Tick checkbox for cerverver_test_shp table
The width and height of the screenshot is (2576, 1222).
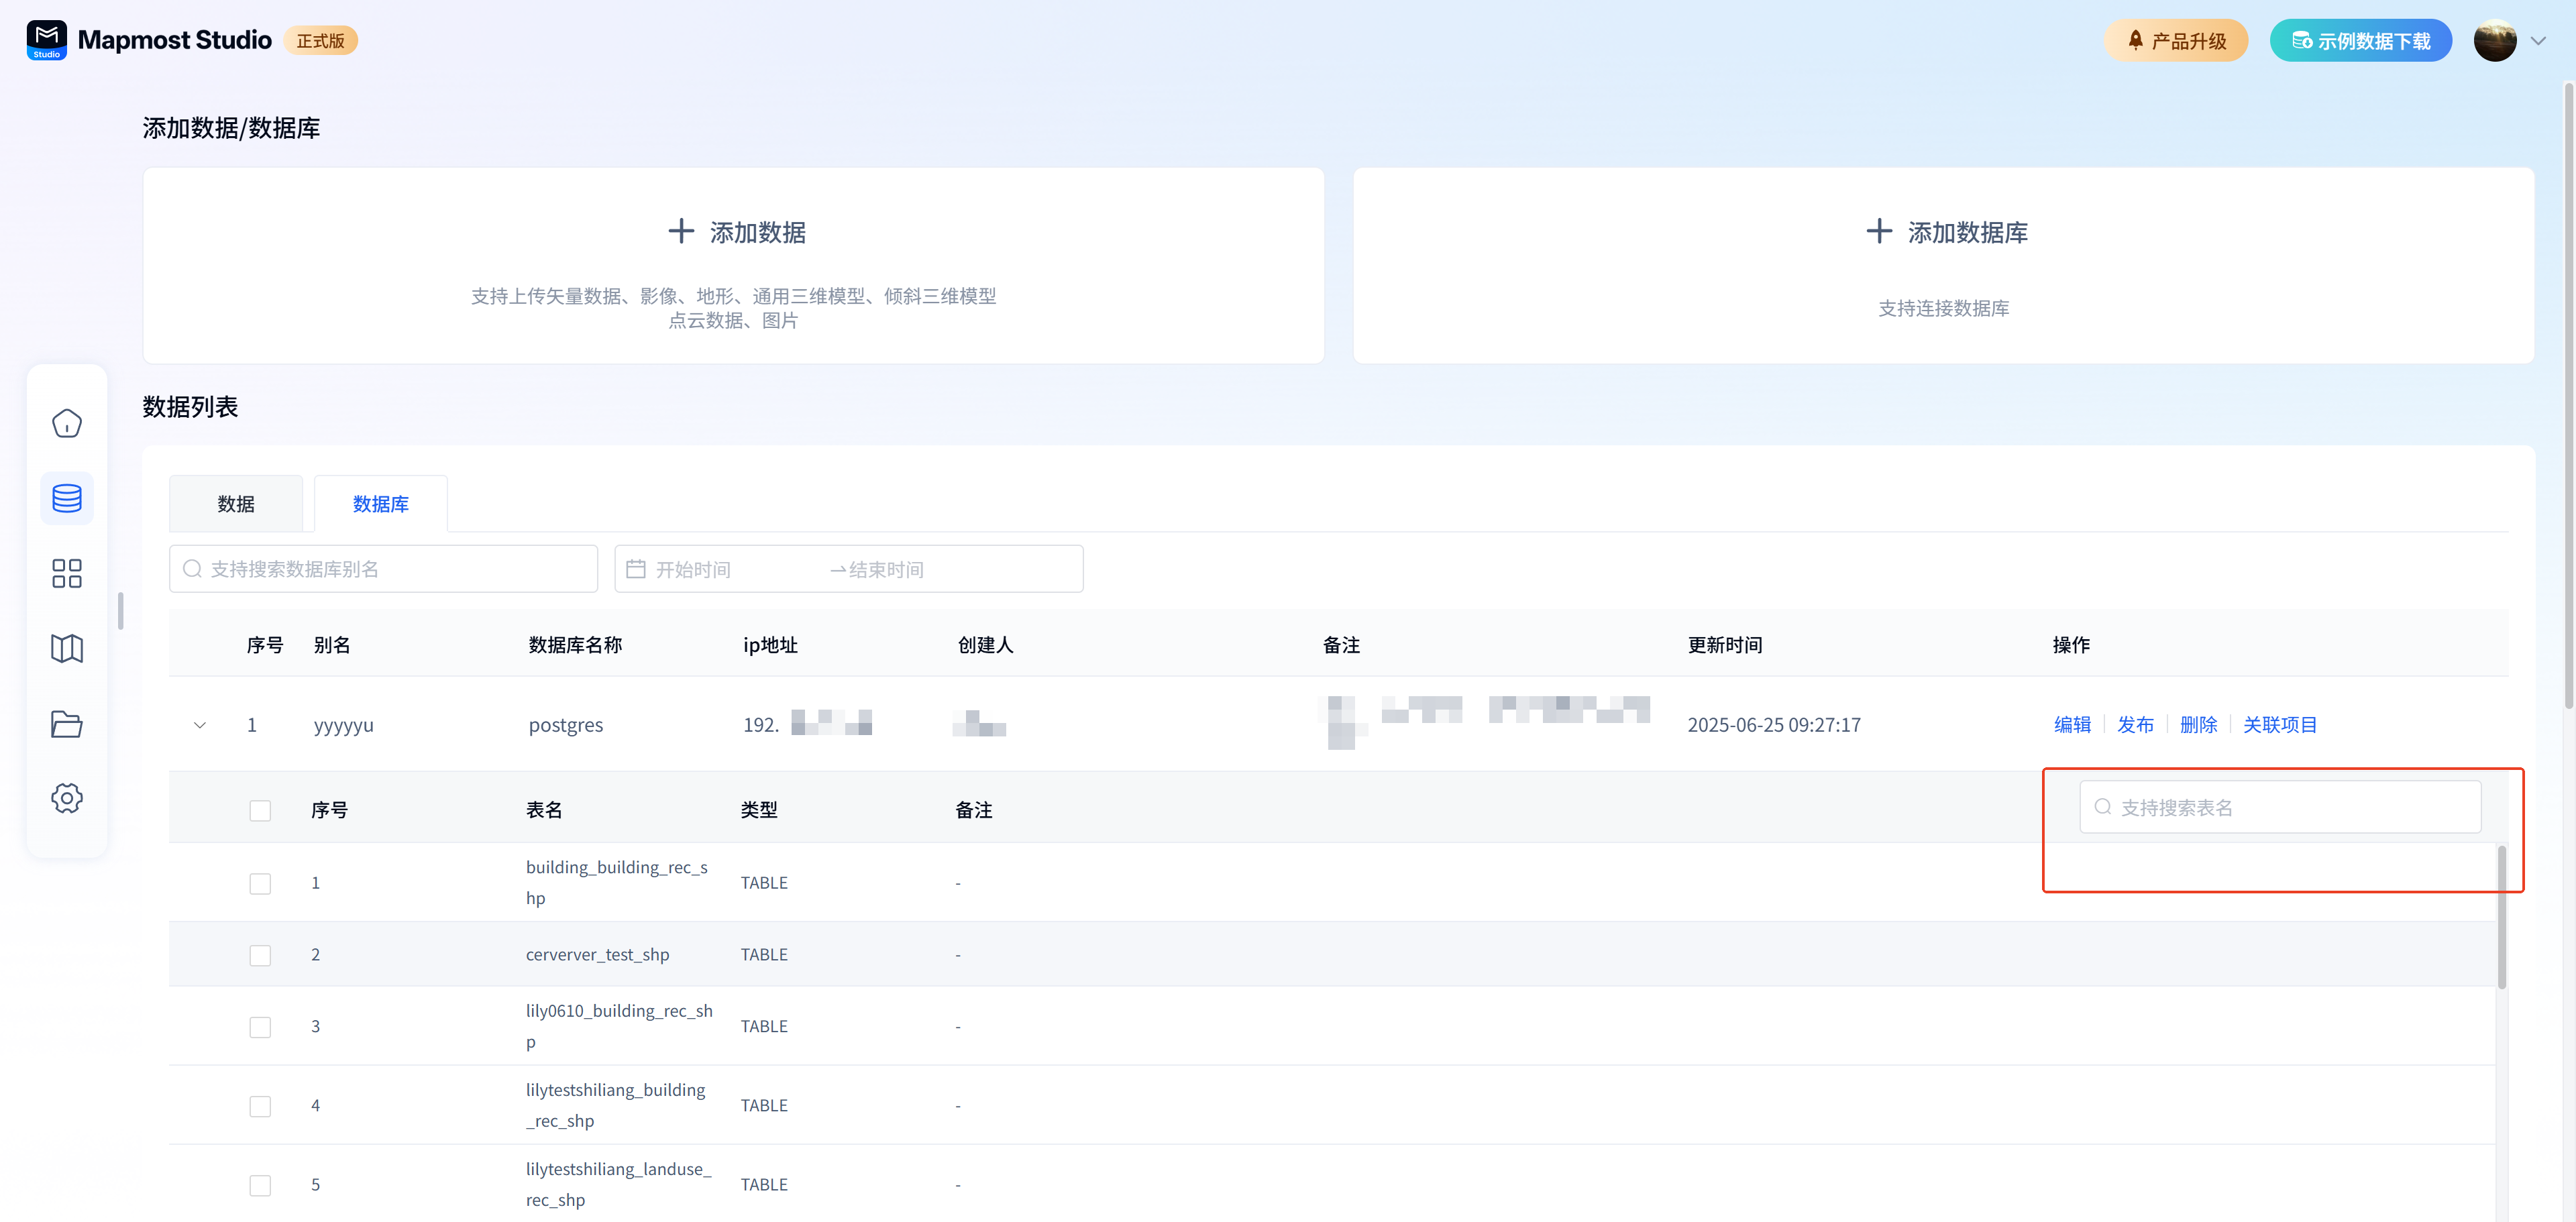(260, 955)
